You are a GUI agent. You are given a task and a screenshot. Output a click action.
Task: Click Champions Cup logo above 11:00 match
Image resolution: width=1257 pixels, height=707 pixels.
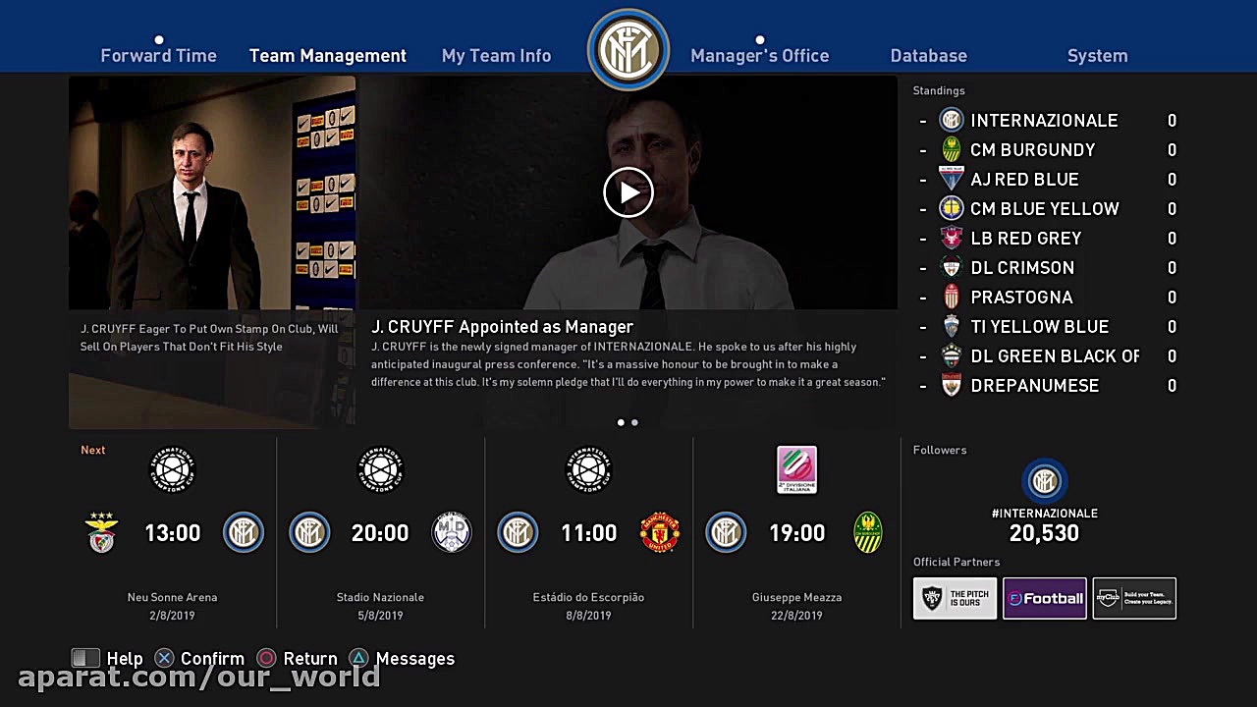pos(589,469)
